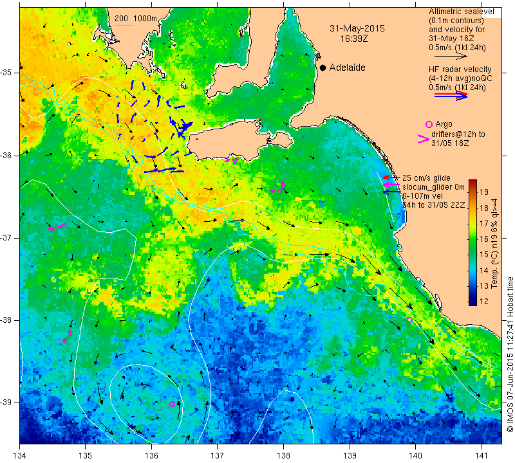The width and height of the screenshot is (515, 463).
Task: Click the red arrow beside 25 cm/s glide
Action: tap(391, 177)
